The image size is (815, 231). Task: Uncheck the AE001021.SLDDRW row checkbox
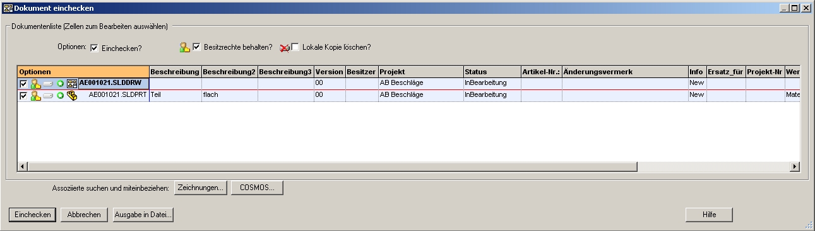click(24, 84)
